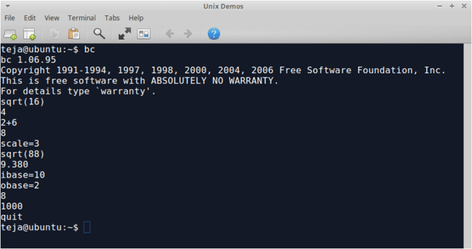
Task: Go to previous tab arrow
Action: [x=170, y=34]
